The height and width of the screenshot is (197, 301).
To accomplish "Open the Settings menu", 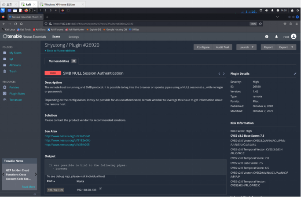I will [x=73, y=36].
